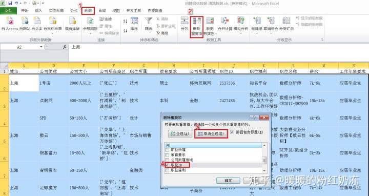Viewport: 369px width, 196px height.
Task: Open the 模拟分析 dropdown
Action: coord(241,33)
